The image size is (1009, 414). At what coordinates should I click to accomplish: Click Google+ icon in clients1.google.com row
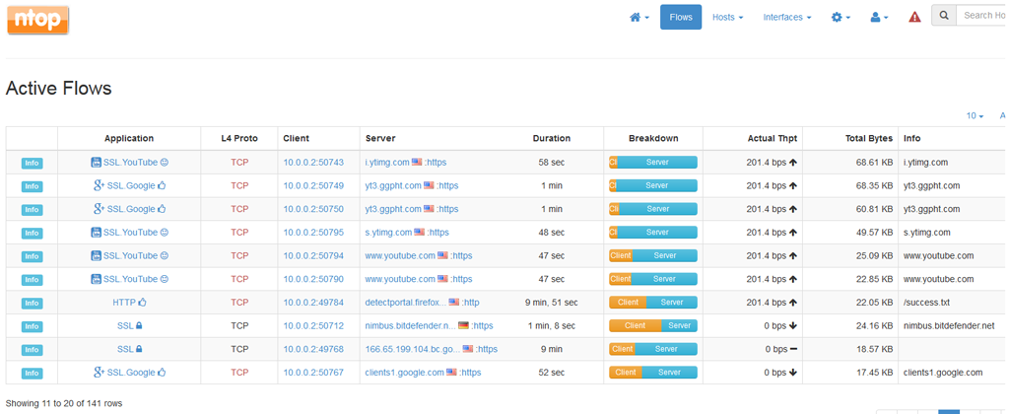tap(100, 373)
